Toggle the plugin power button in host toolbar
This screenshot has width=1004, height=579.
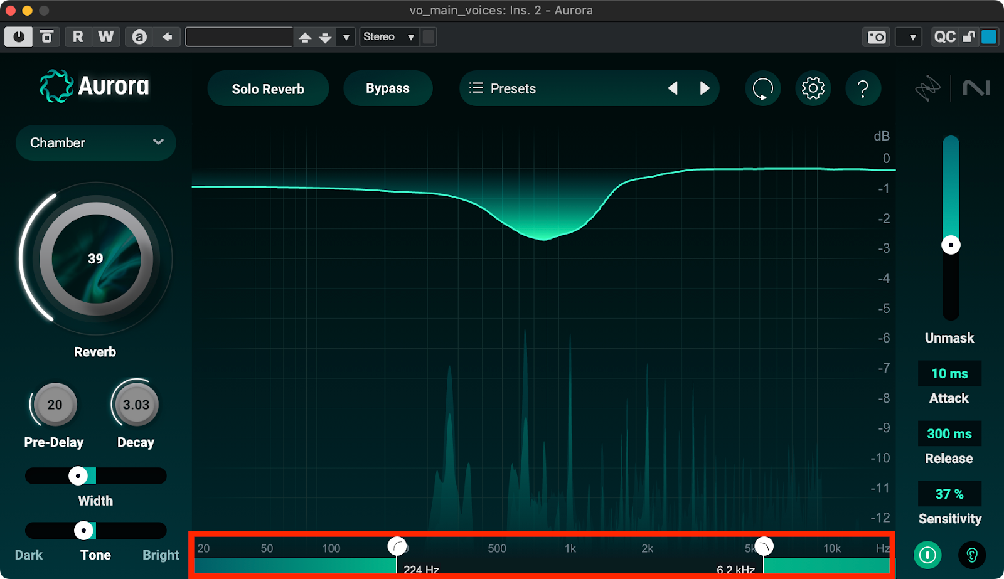coord(19,37)
